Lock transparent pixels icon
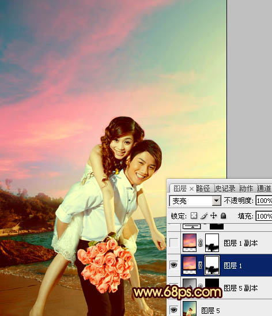 (194, 216)
